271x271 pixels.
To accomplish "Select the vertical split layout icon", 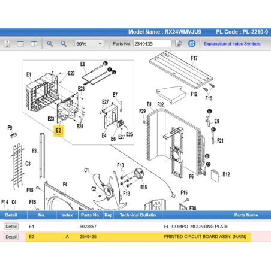I will point(34,44).
